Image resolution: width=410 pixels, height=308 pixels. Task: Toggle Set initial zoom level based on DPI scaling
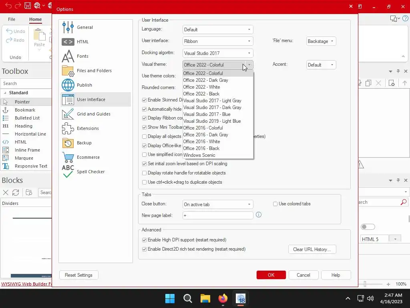click(x=144, y=164)
